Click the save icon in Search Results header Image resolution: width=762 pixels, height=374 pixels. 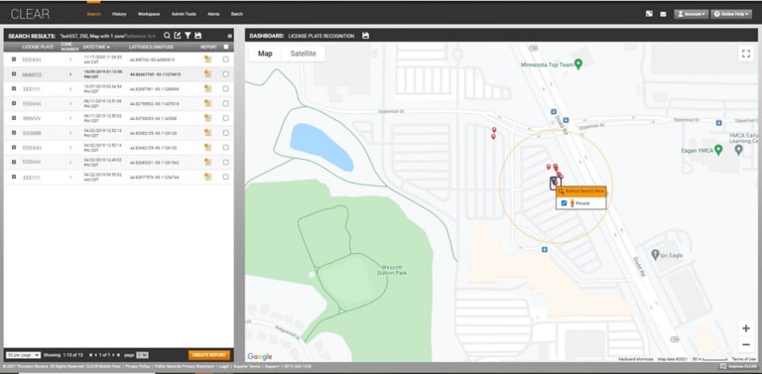pyautogui.click(x=197, y=36)
